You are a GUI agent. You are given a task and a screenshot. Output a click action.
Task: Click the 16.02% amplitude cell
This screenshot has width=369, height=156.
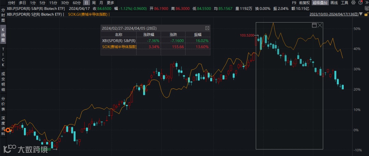click(x=203, y=41)
